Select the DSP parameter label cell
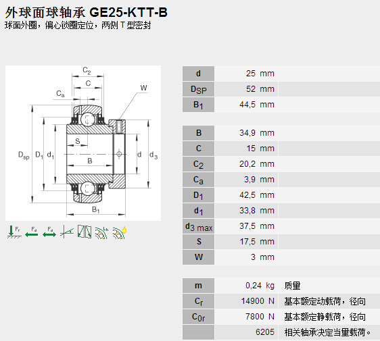Screen dimensions: 380x341 199,89
